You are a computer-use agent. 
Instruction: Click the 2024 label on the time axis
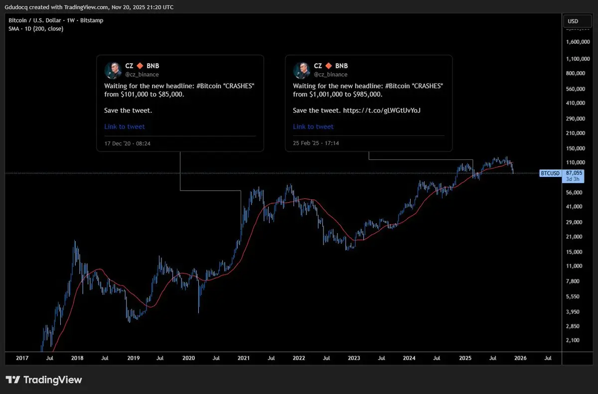409,358
